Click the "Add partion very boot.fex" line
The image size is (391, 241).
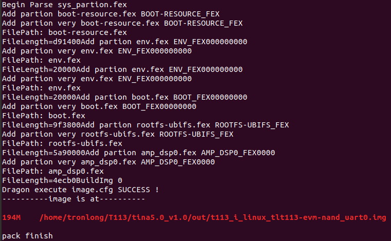pyautogui.click(x=99, y=106)
